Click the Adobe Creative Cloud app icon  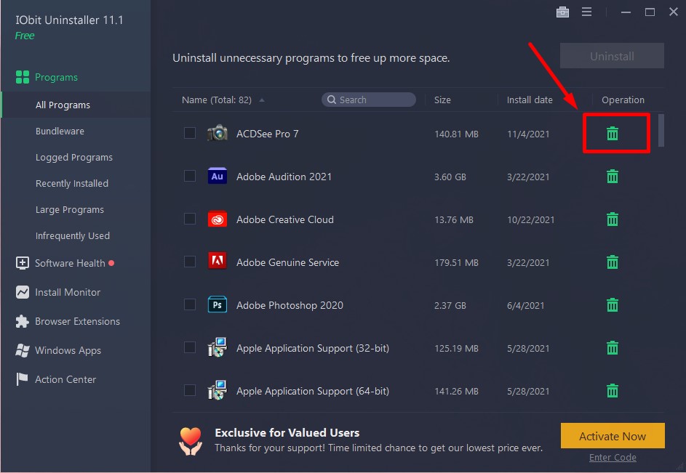click(x=217, y=219)
